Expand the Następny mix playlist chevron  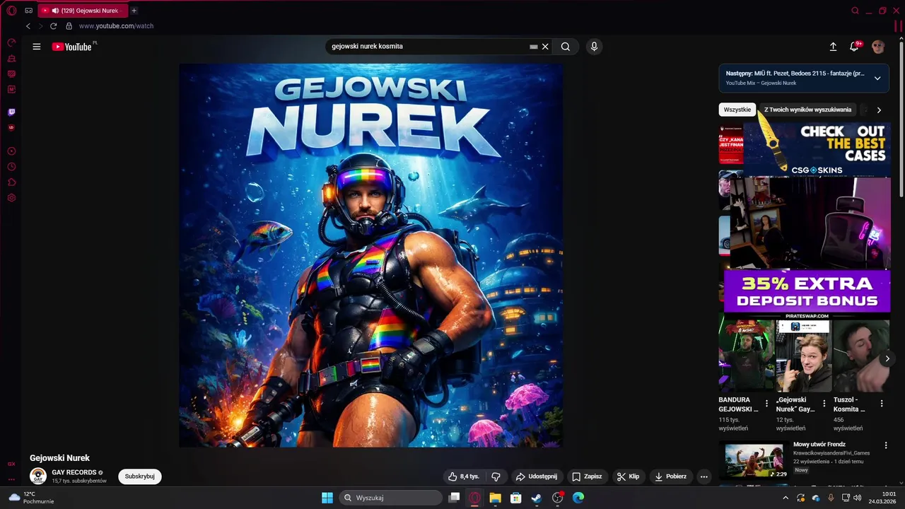click(x=877, y=78)
